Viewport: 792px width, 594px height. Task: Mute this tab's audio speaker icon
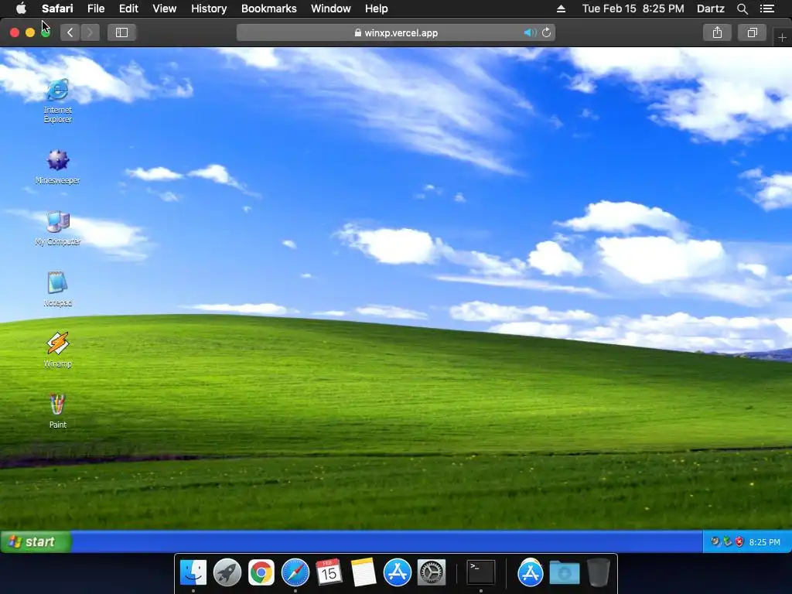(530, 32)
